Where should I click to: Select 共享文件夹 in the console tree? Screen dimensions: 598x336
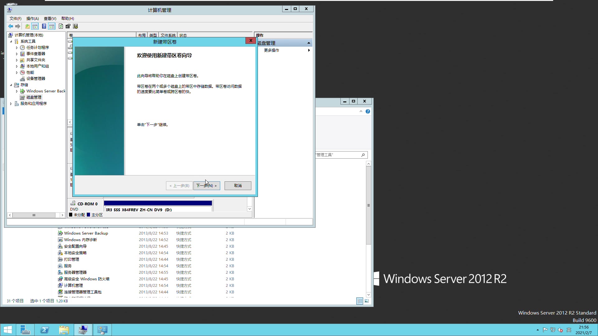(36, 60)
